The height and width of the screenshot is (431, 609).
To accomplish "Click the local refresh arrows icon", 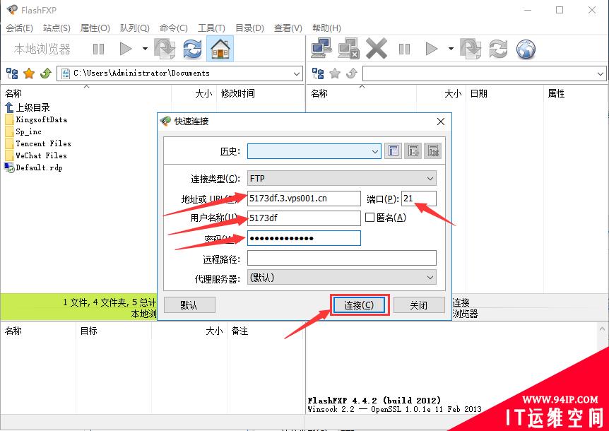I will pyautogui.click(x=192, y=49).
